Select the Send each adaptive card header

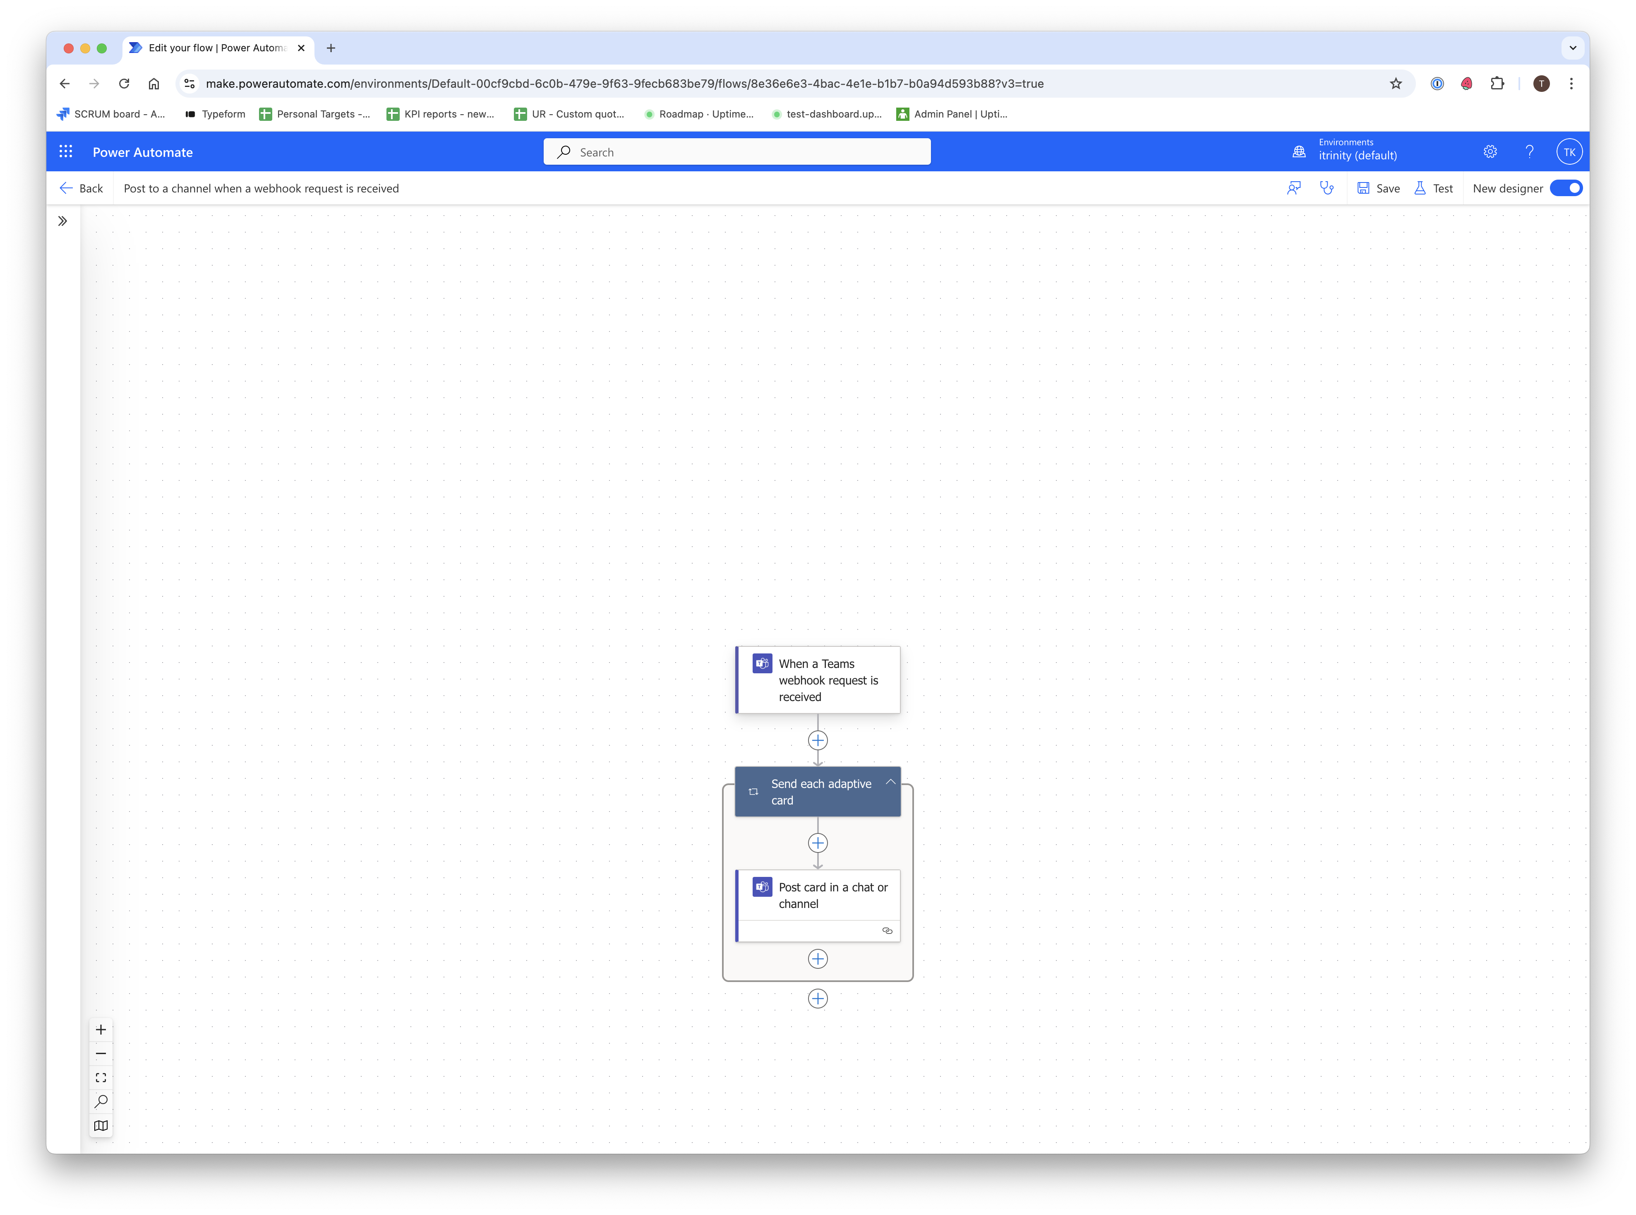click(818, 791)
